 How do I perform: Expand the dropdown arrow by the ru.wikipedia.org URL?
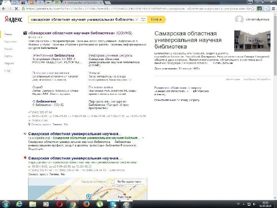(x=143, y=138)
